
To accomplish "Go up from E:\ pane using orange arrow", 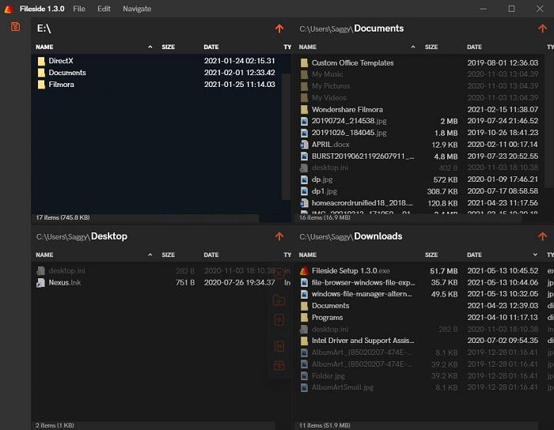I will 279,28.
